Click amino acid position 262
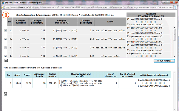 coord(92,56)
